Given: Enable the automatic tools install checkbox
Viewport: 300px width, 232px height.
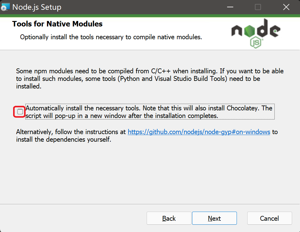Looking at the screenshot, I should point(20,112).
